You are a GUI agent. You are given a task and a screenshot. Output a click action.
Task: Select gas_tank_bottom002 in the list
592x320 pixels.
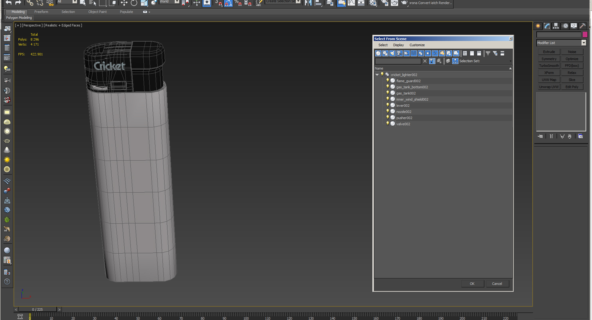click(x=412, y=87)
